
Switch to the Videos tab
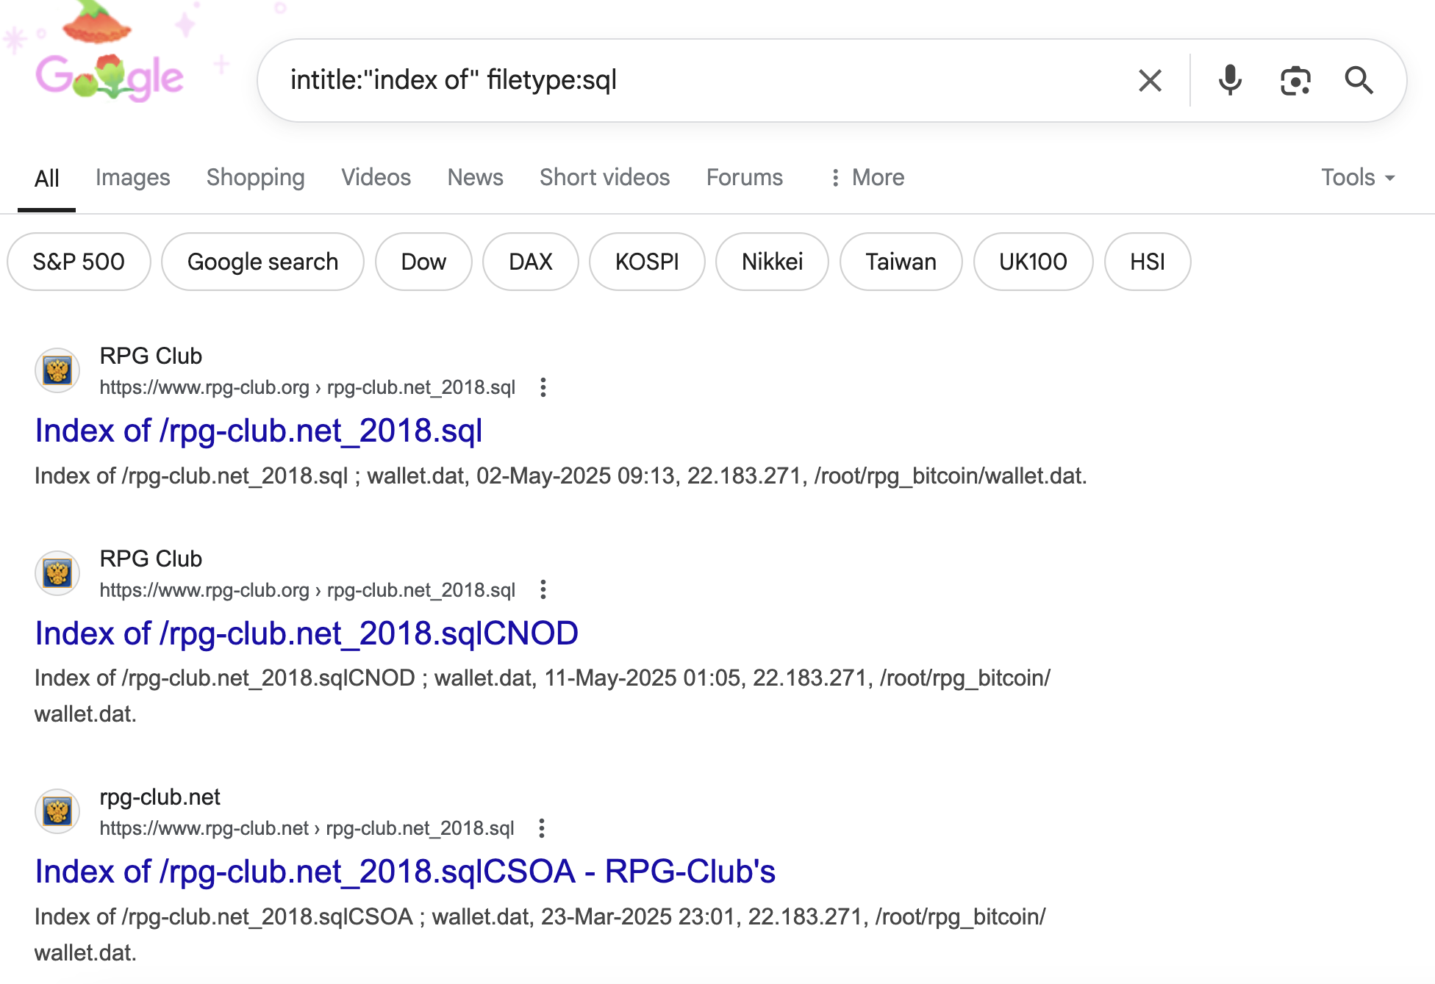(x=376, y=177)
